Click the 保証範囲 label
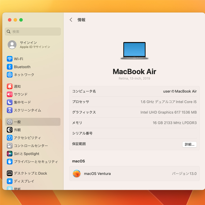The image size is (205, 205). coord(79,144)
